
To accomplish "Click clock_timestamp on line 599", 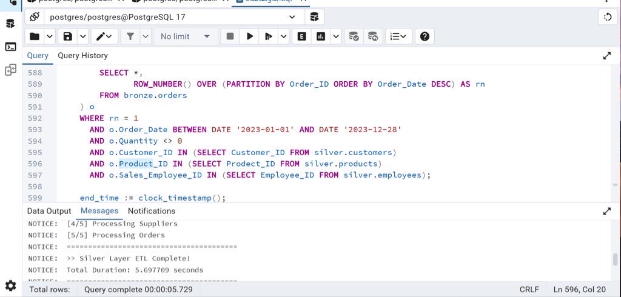I will click(x=175, y=198).
